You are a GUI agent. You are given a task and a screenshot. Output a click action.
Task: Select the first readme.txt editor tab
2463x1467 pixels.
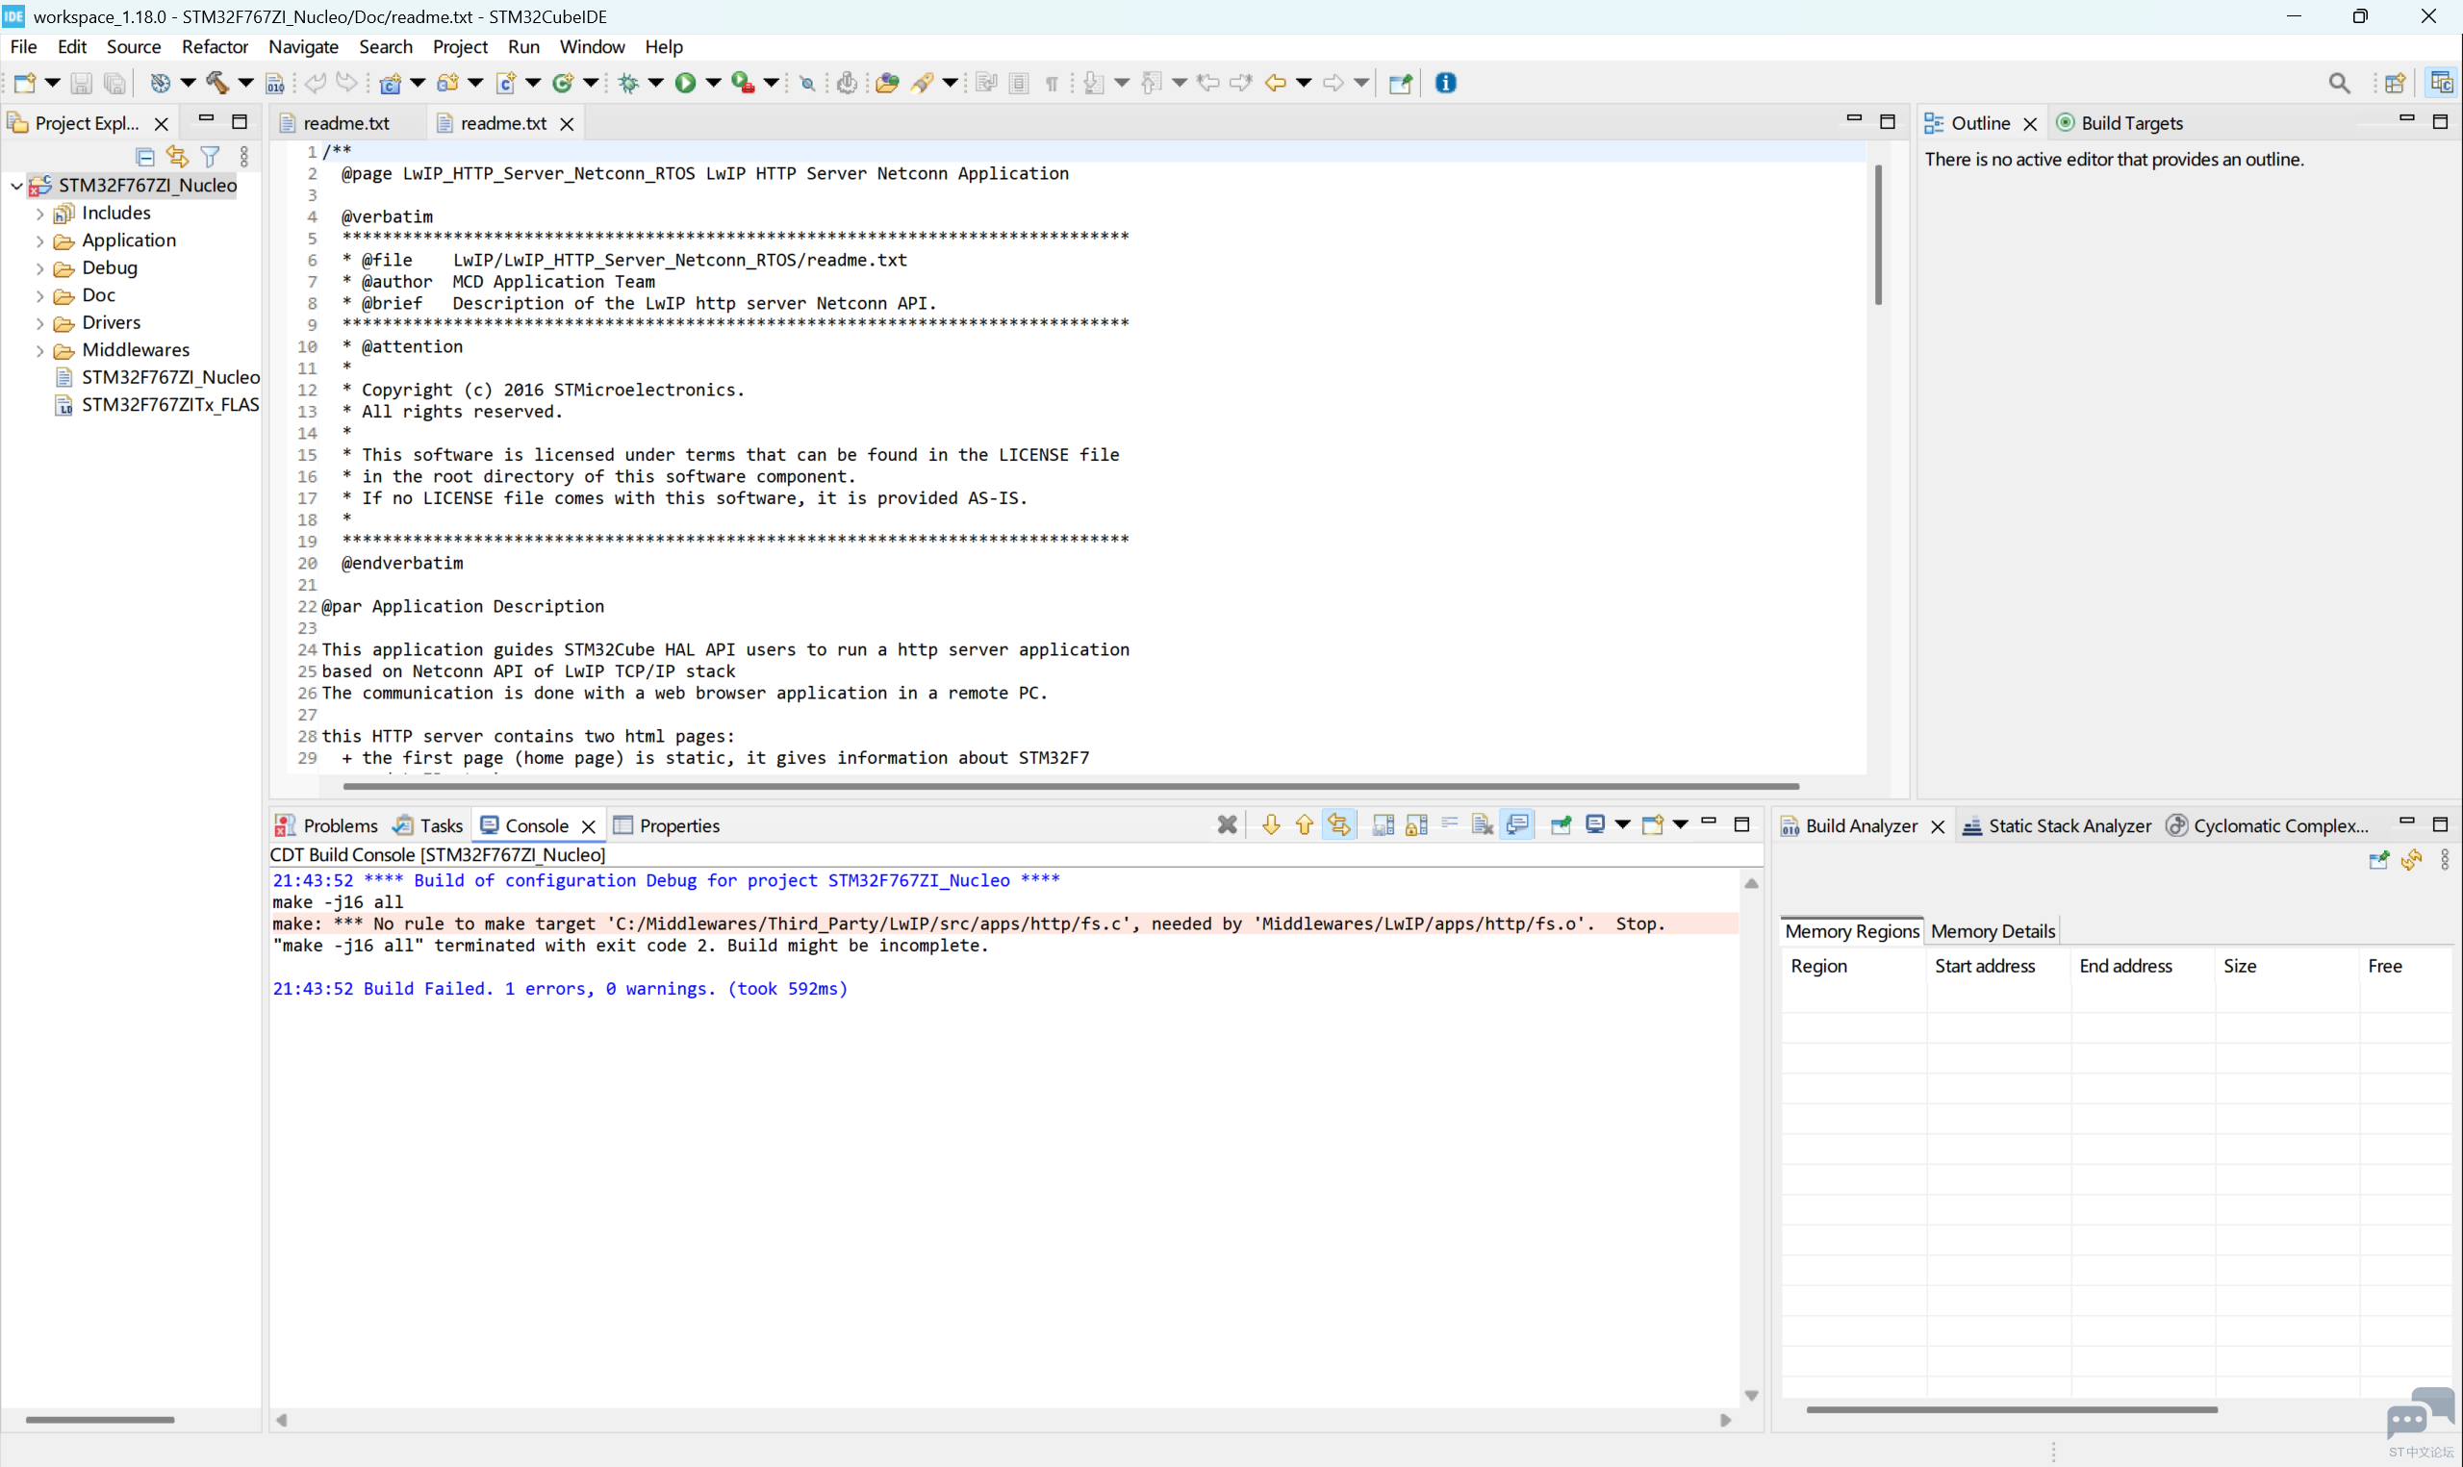coord(346,122)
